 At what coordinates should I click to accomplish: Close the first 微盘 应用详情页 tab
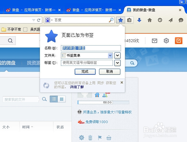coord(59,10)
